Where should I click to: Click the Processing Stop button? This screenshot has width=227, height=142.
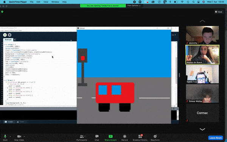(9, 35)
